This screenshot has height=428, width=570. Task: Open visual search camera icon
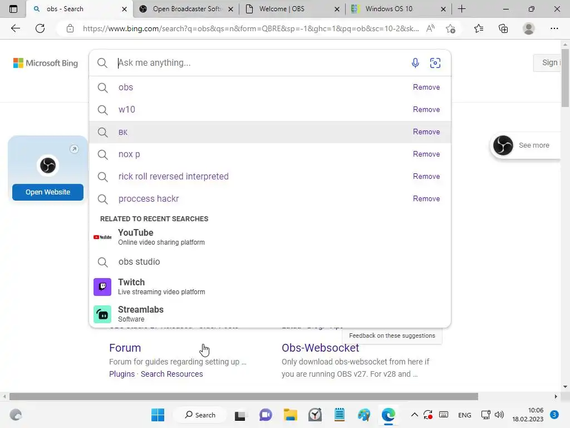(435, 63)
